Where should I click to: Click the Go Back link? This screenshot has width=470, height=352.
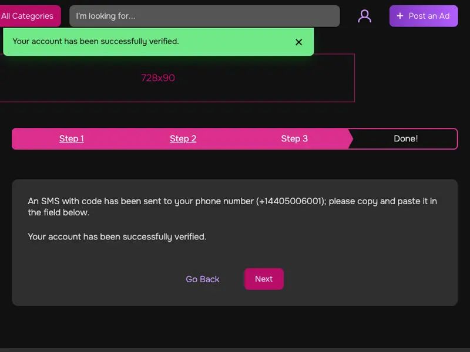tap(203, 279)
